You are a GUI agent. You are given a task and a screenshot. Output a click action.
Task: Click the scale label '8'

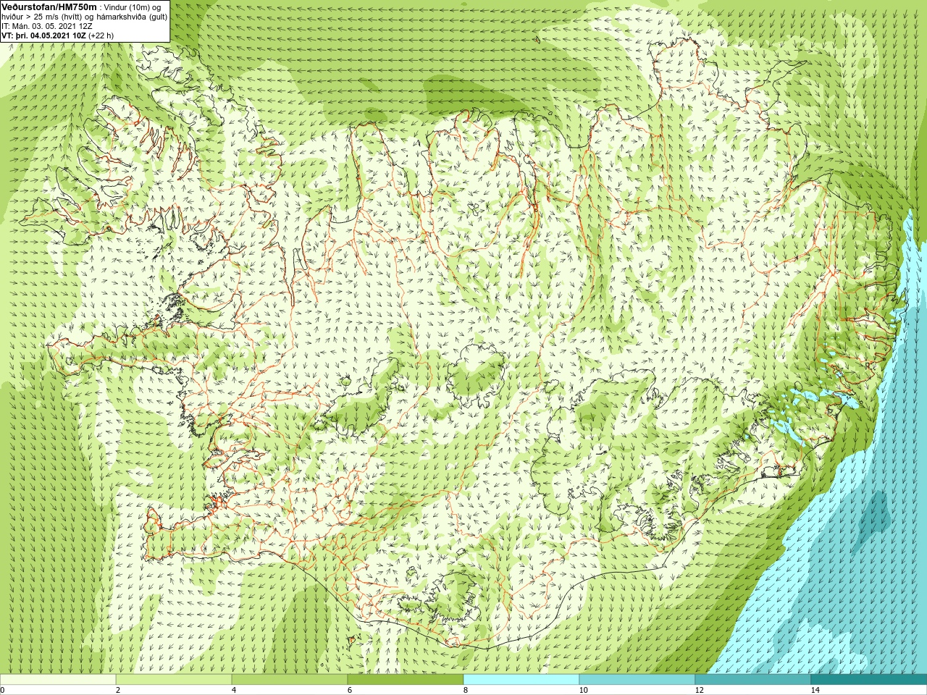pyautogui.click(x=466, y=690)
